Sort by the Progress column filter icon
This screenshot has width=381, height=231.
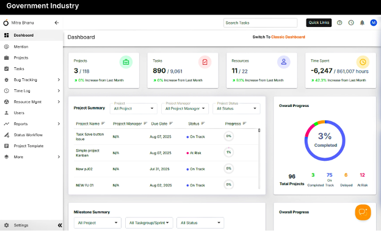coord(244,123)
